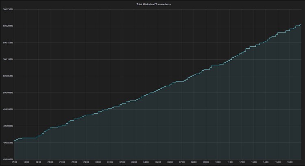The image size is (305, 166).
Task: Click the 16:00 x-axis time label
Action: (290, 162)
